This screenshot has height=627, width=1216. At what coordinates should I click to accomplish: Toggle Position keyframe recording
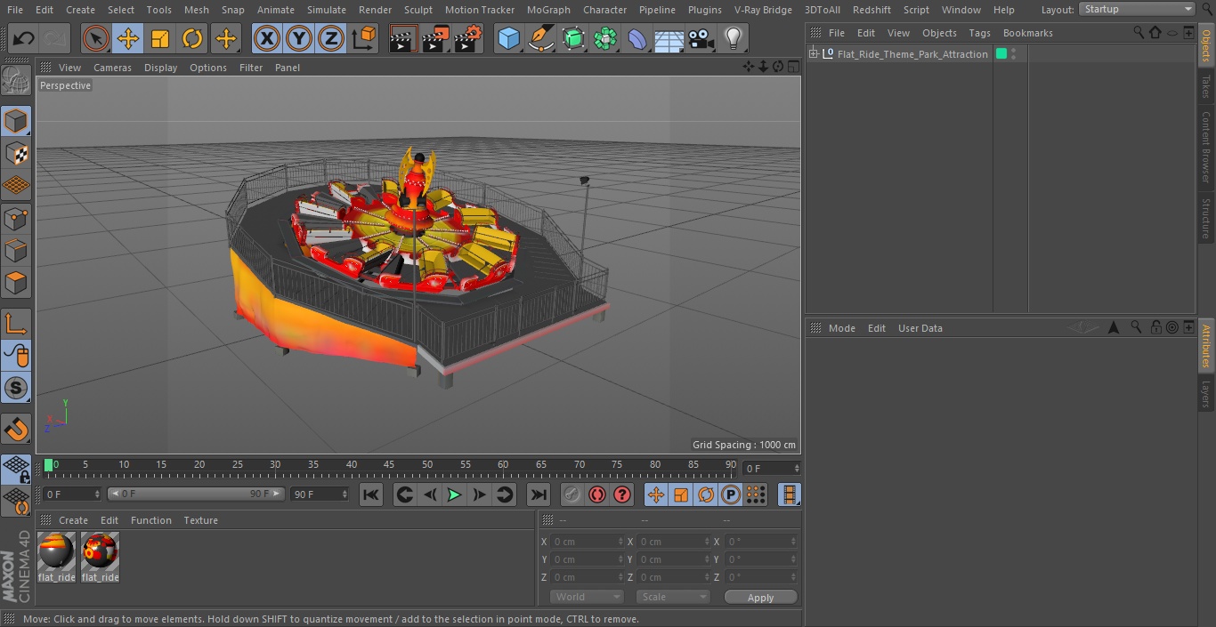(x=656, y=494)
